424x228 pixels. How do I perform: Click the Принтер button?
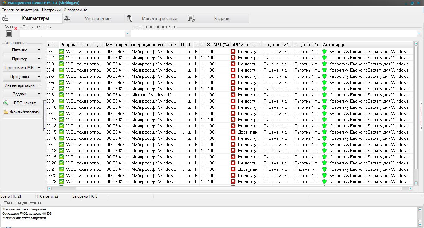coord(20,59)
